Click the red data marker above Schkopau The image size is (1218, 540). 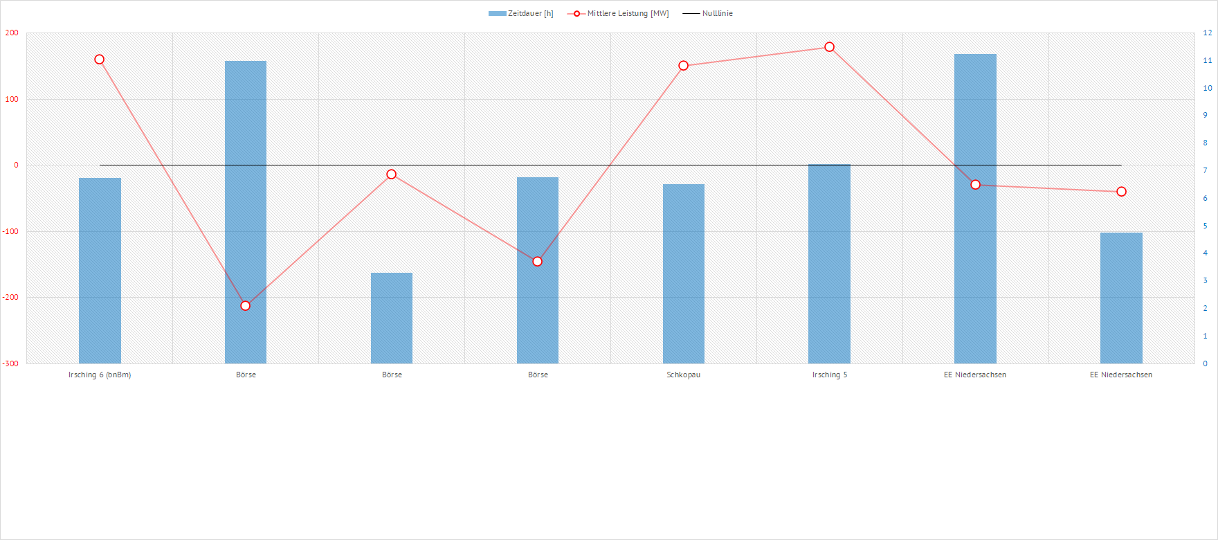[x=684, y=66]
